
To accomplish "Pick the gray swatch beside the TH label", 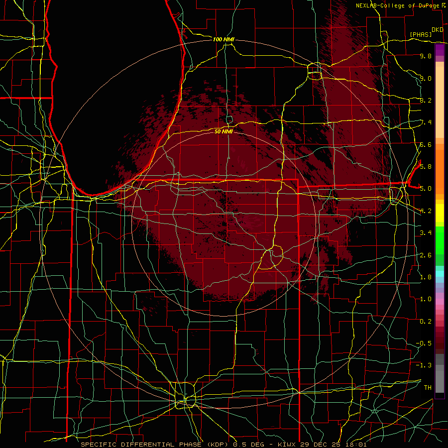I will click(440, 382).
